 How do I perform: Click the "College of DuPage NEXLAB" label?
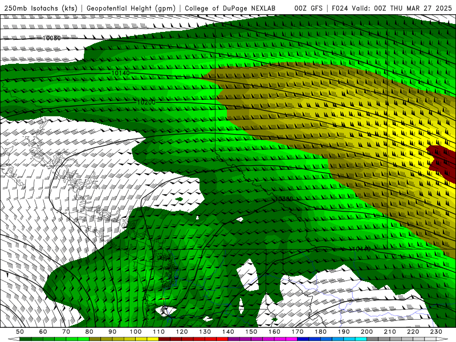click(230, 9)
